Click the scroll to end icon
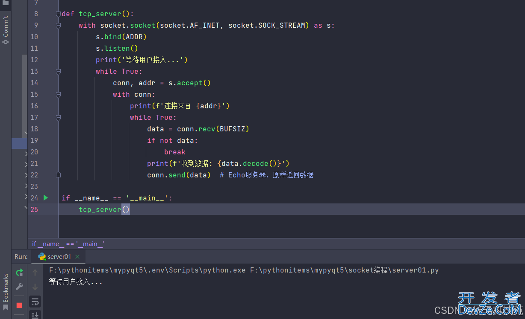 35,315
